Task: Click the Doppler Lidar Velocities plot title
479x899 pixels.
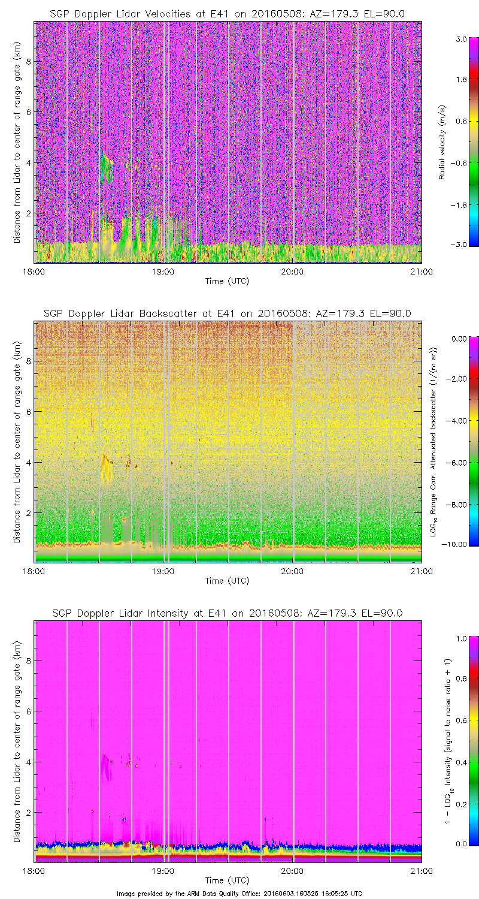Action: click(228, 13)
